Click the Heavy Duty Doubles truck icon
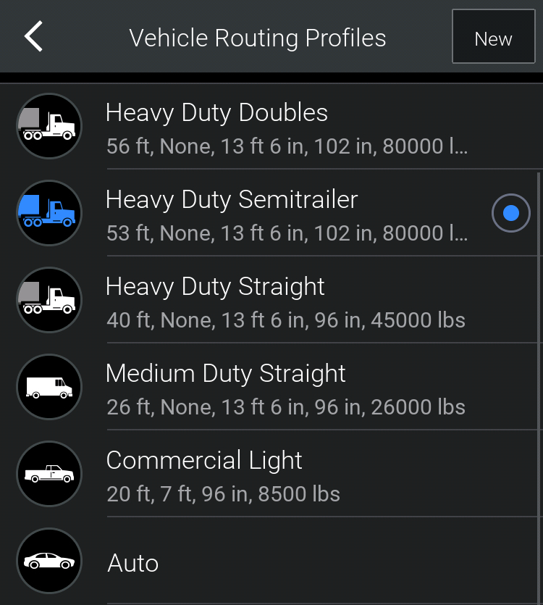The image size is (543, 605). [x=49, y=126]
